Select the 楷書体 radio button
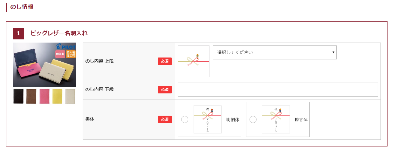 (x=253, y=119)
